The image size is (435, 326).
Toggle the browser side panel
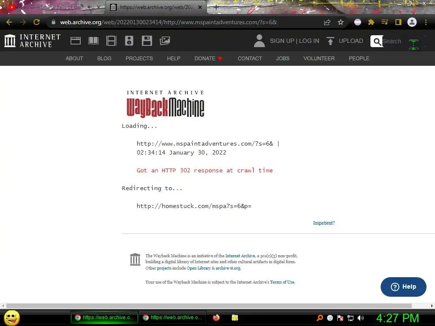[398, 22]
